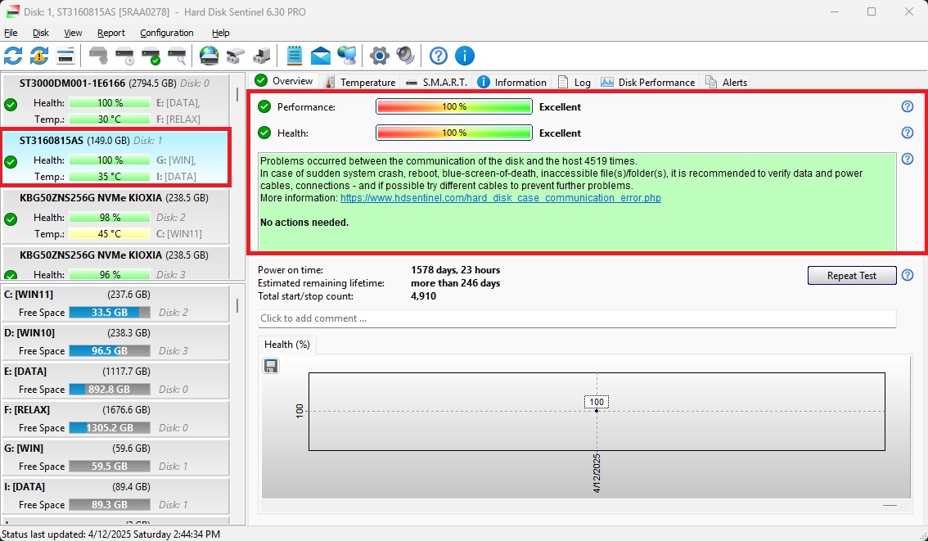Click the disk with green checkmark toolbar icon
Viewport: 928px width, 541px height.
tap(151, 56)
